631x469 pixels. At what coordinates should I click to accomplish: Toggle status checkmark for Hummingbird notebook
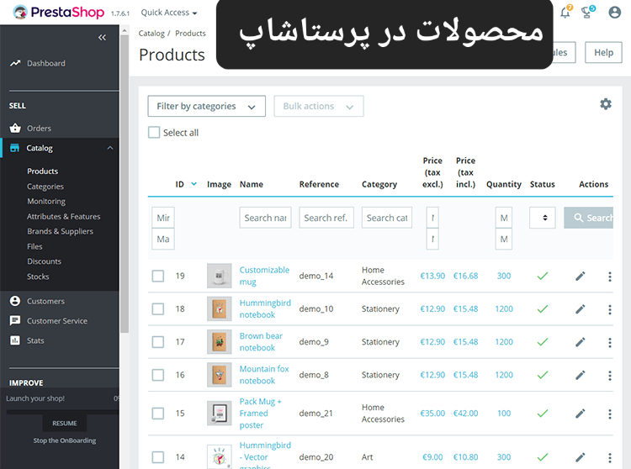tap(543, 308)
